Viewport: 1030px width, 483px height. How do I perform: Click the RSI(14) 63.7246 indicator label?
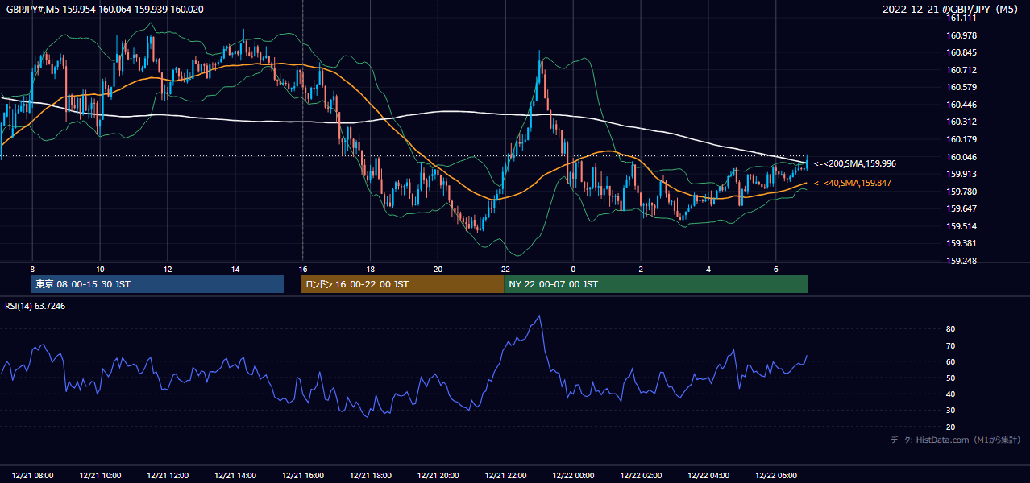pyautogui.click(x=35, y=306)
